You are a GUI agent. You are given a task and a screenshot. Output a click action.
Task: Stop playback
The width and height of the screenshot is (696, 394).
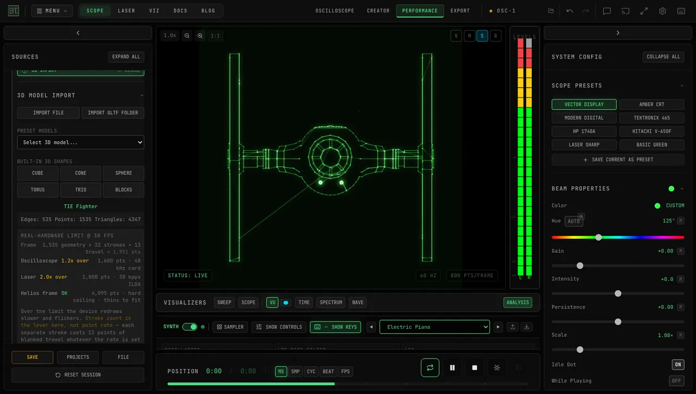coord(474,367)
